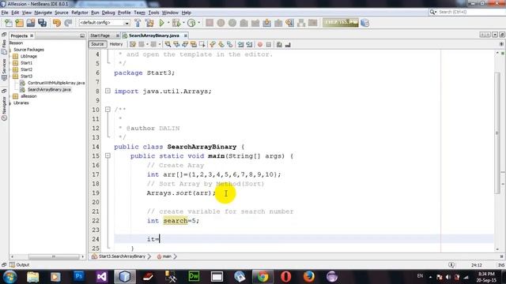The width and height of the screenshot is (506, 284).
Task: Click the editor vertical scrollbar thumb
Action: coord(497,133)
